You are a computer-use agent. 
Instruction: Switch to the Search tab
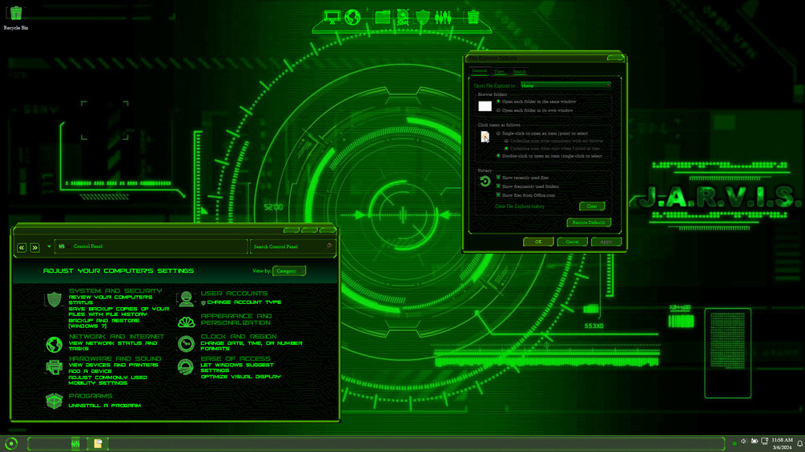pos(519,71)
